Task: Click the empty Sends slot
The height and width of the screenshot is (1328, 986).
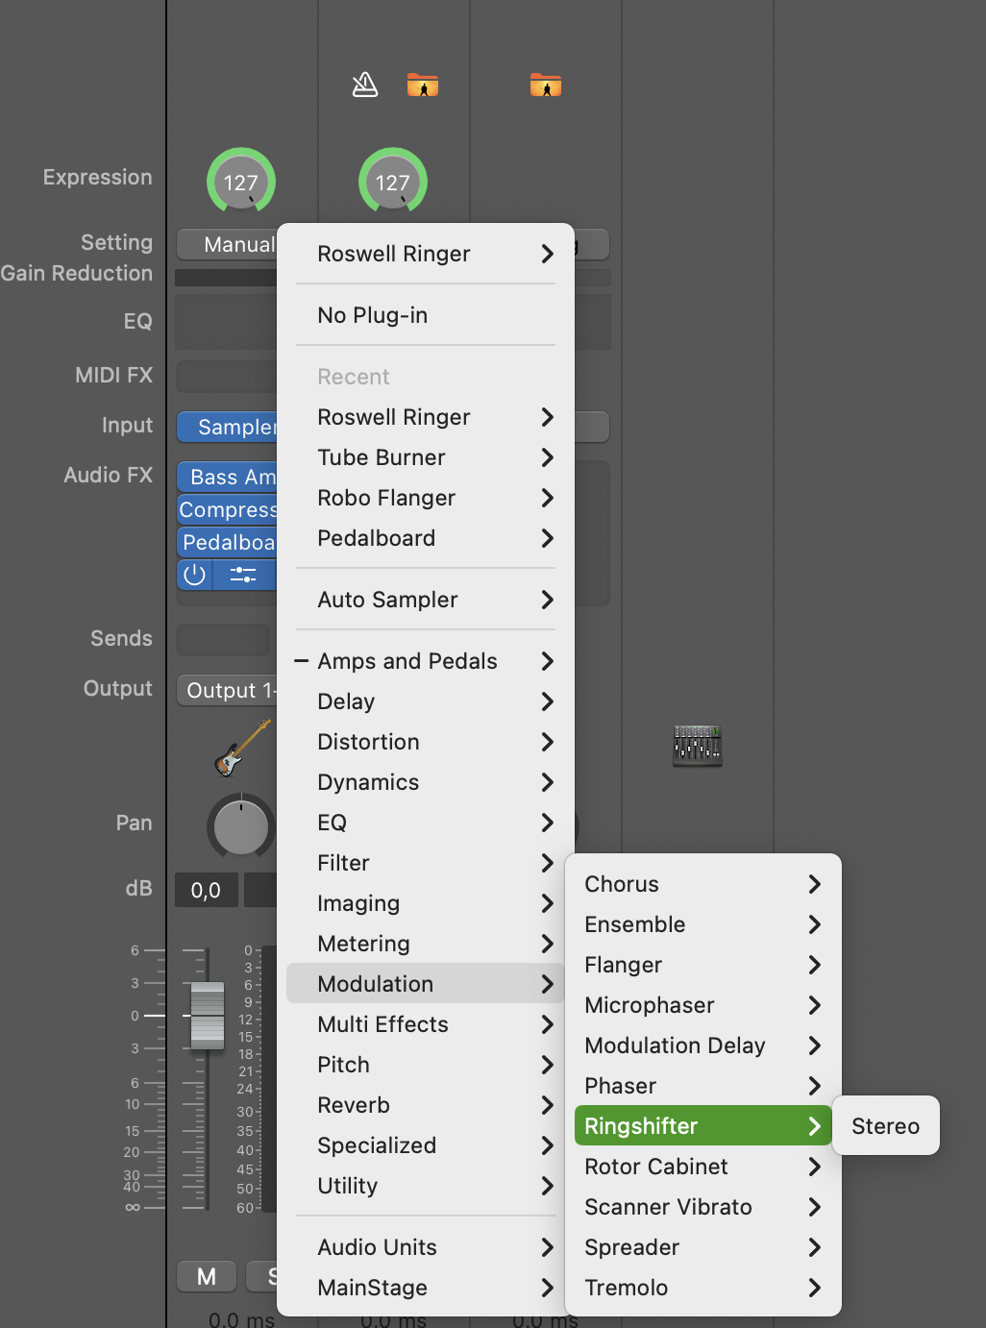Action: pyautogui.click(x=223, y=639)
